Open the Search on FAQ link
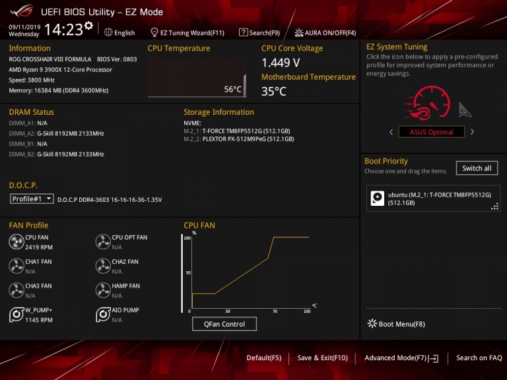 pos(479,358)
